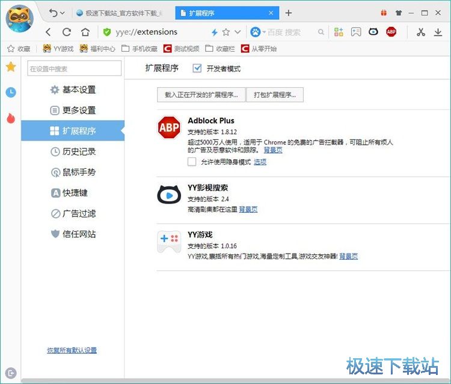Open the history clock sidebar icon
This screenshot has height=384, width=451.
click(x=11, y=93)
